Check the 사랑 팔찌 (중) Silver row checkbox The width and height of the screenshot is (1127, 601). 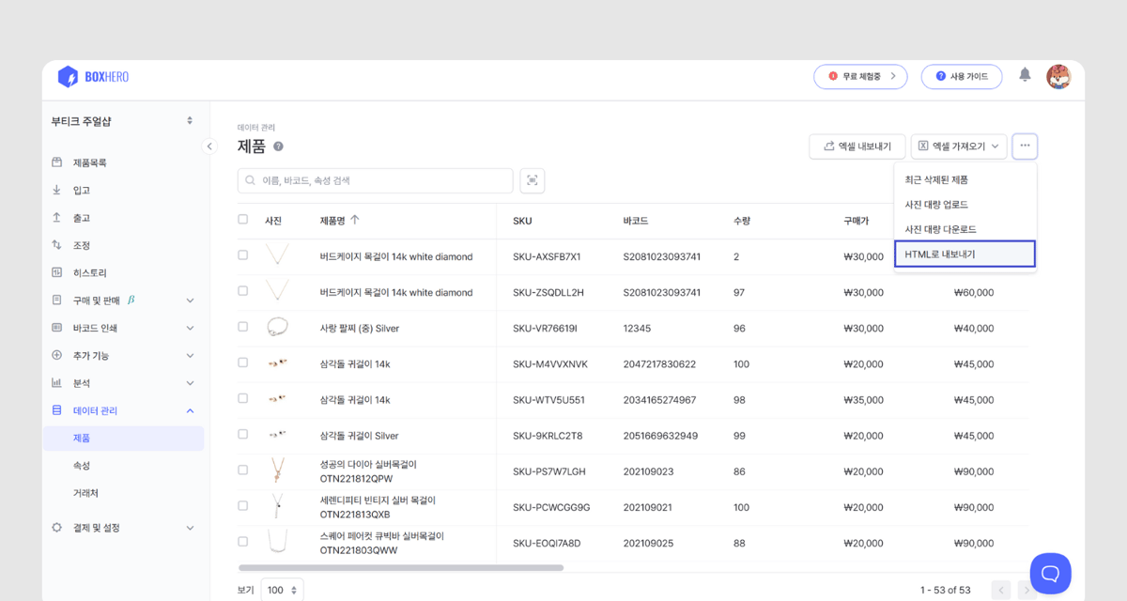coord(243,327)
